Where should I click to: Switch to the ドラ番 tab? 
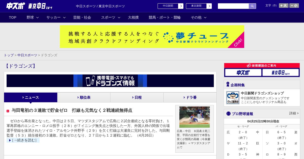[190, 97]
